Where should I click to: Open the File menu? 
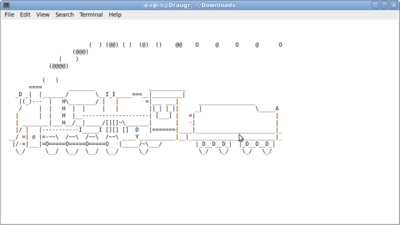click(10, 15)
